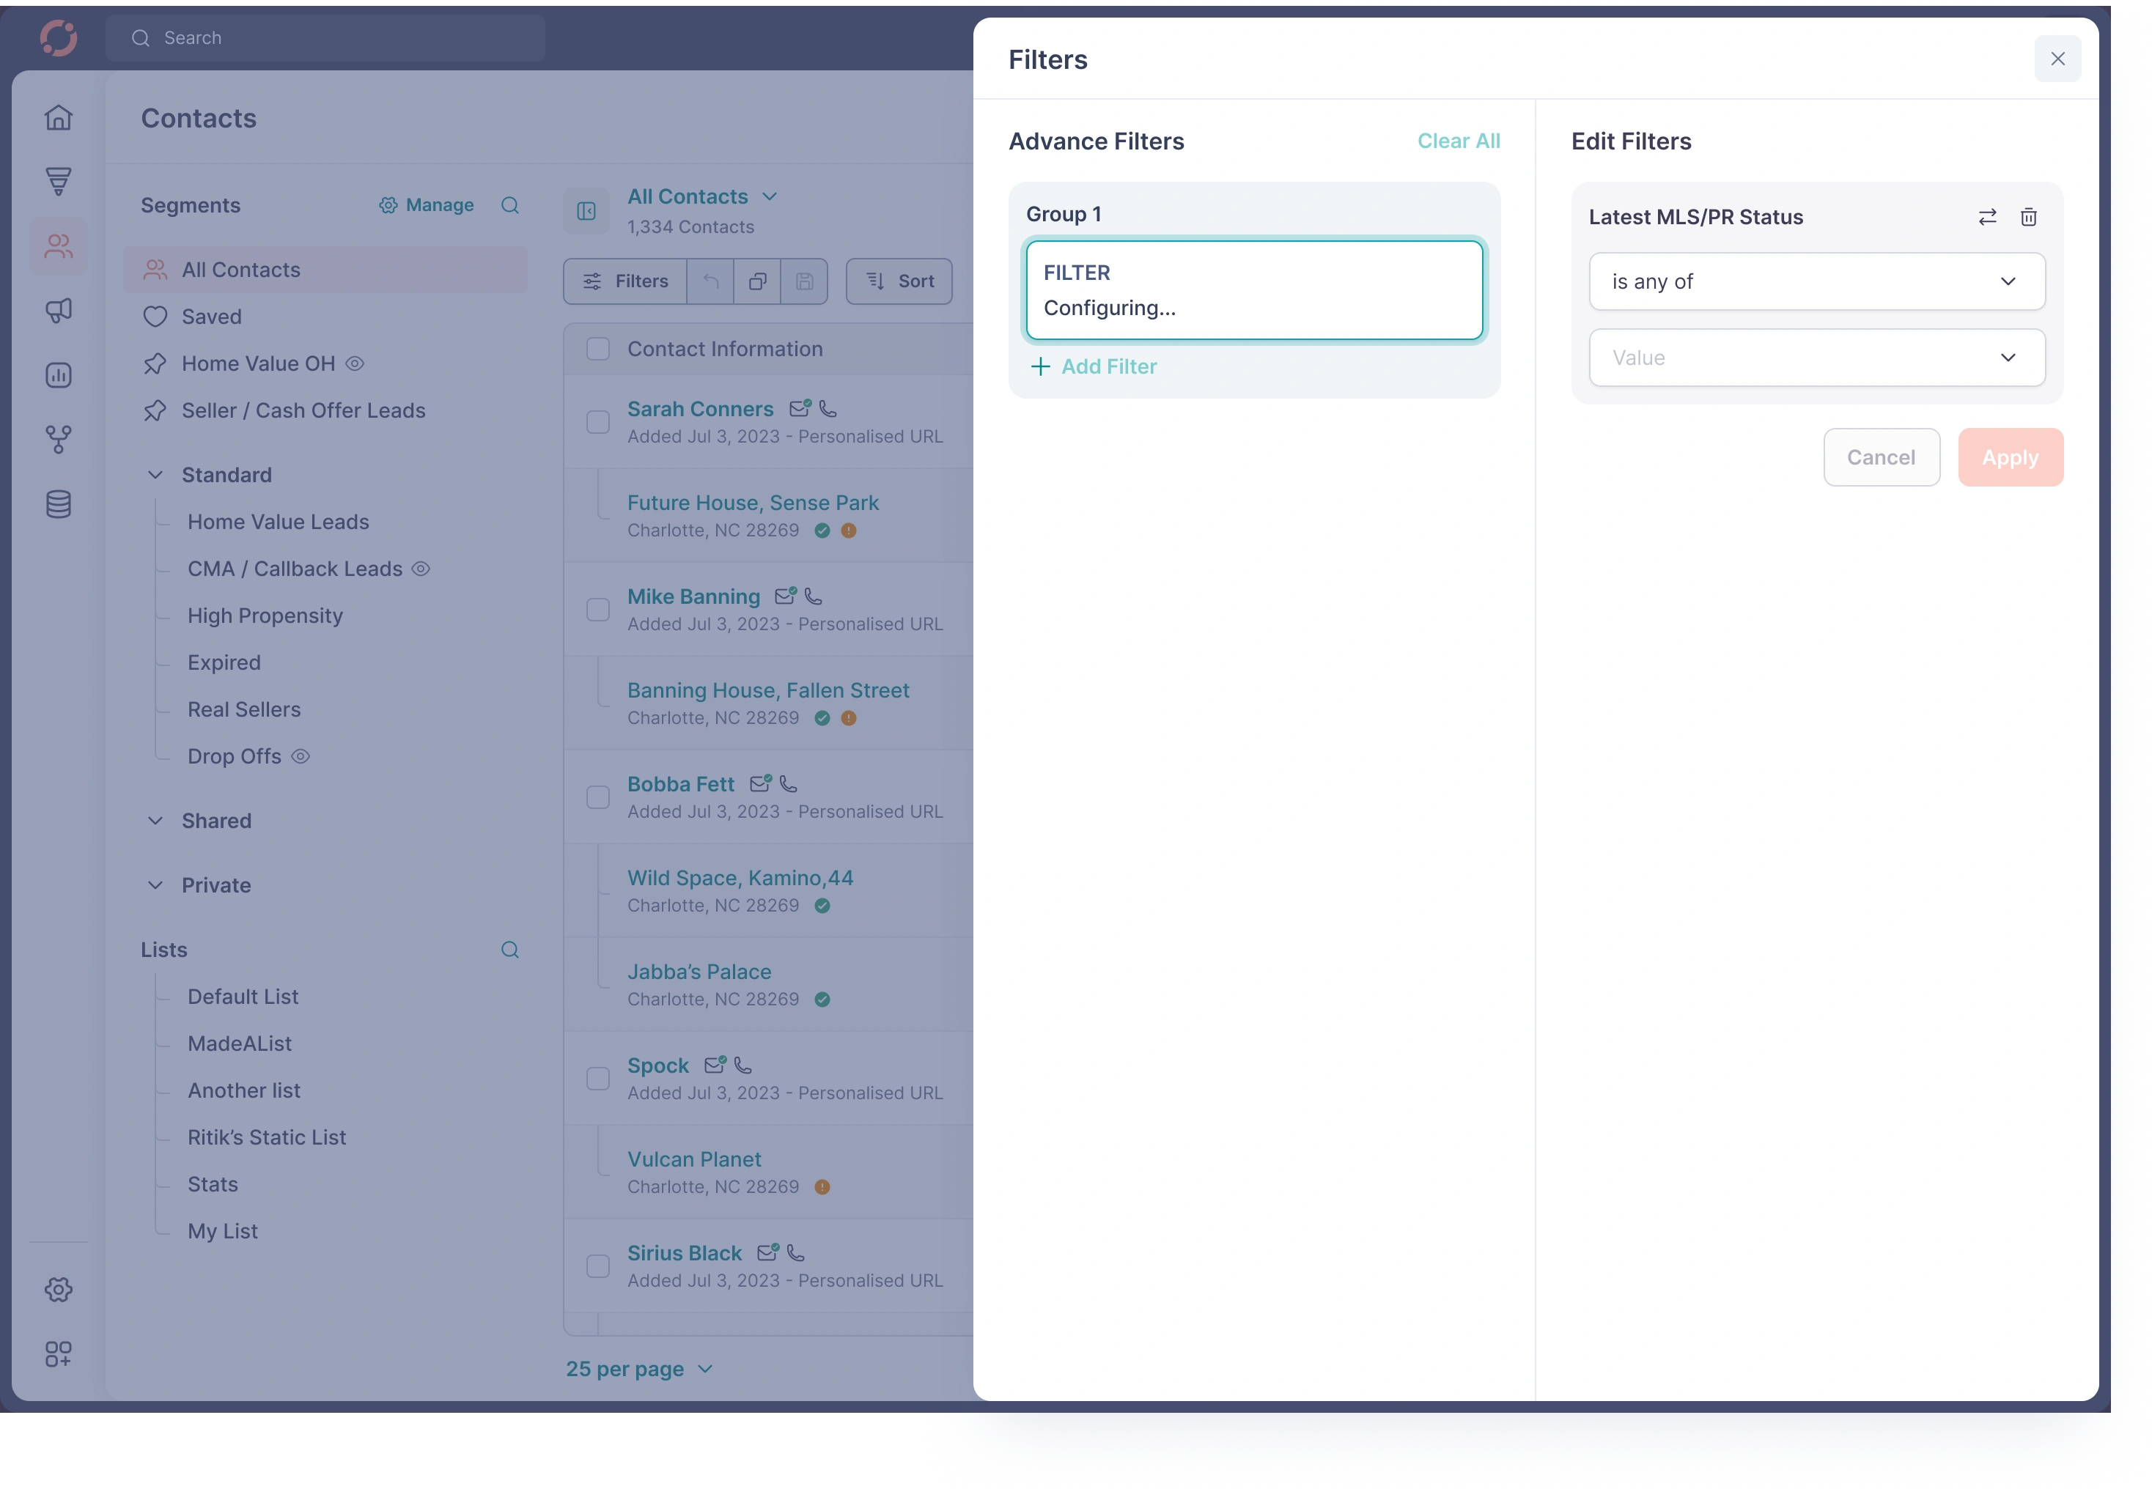
Task: Open the funnel icon in sidebar
Action: pos(59,181)
